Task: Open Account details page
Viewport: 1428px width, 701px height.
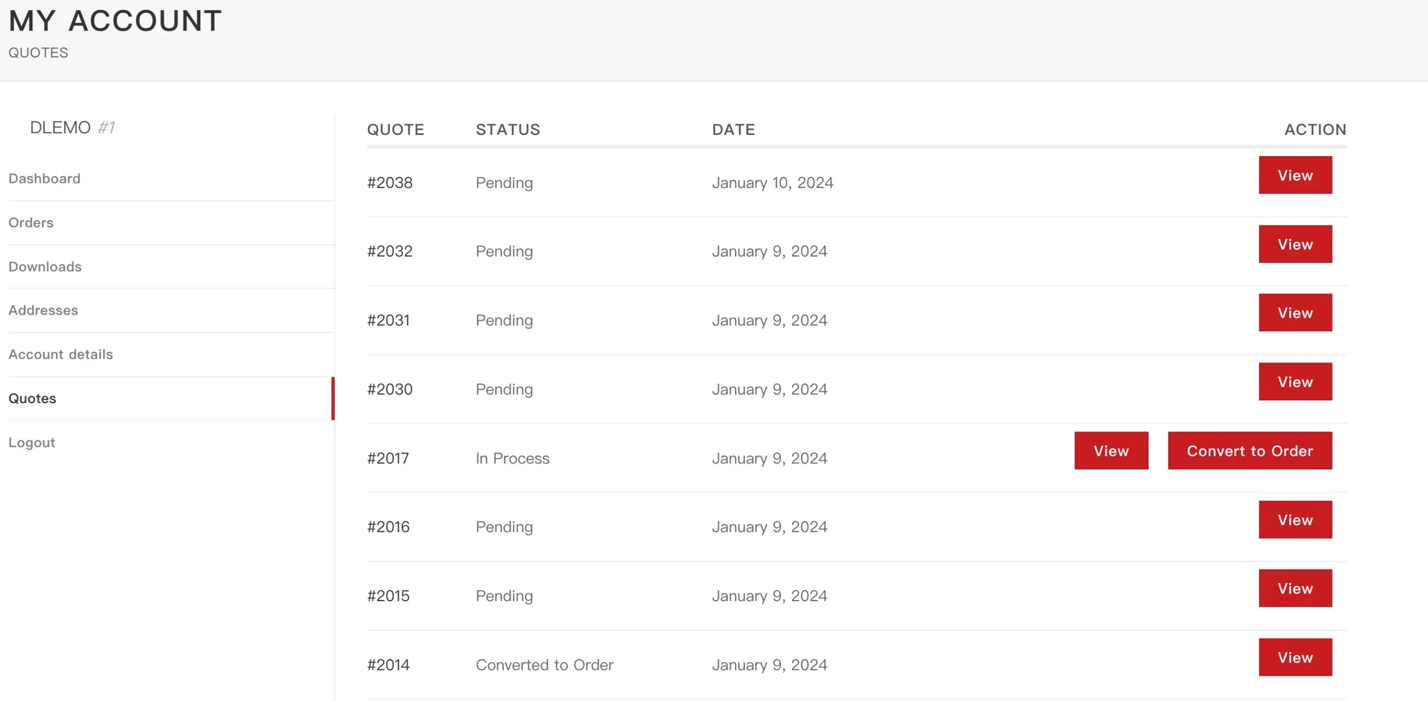Action: [61, 354]
